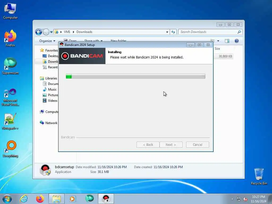Click the Back button in setup

pyautogui.click(x=148, y=145)
